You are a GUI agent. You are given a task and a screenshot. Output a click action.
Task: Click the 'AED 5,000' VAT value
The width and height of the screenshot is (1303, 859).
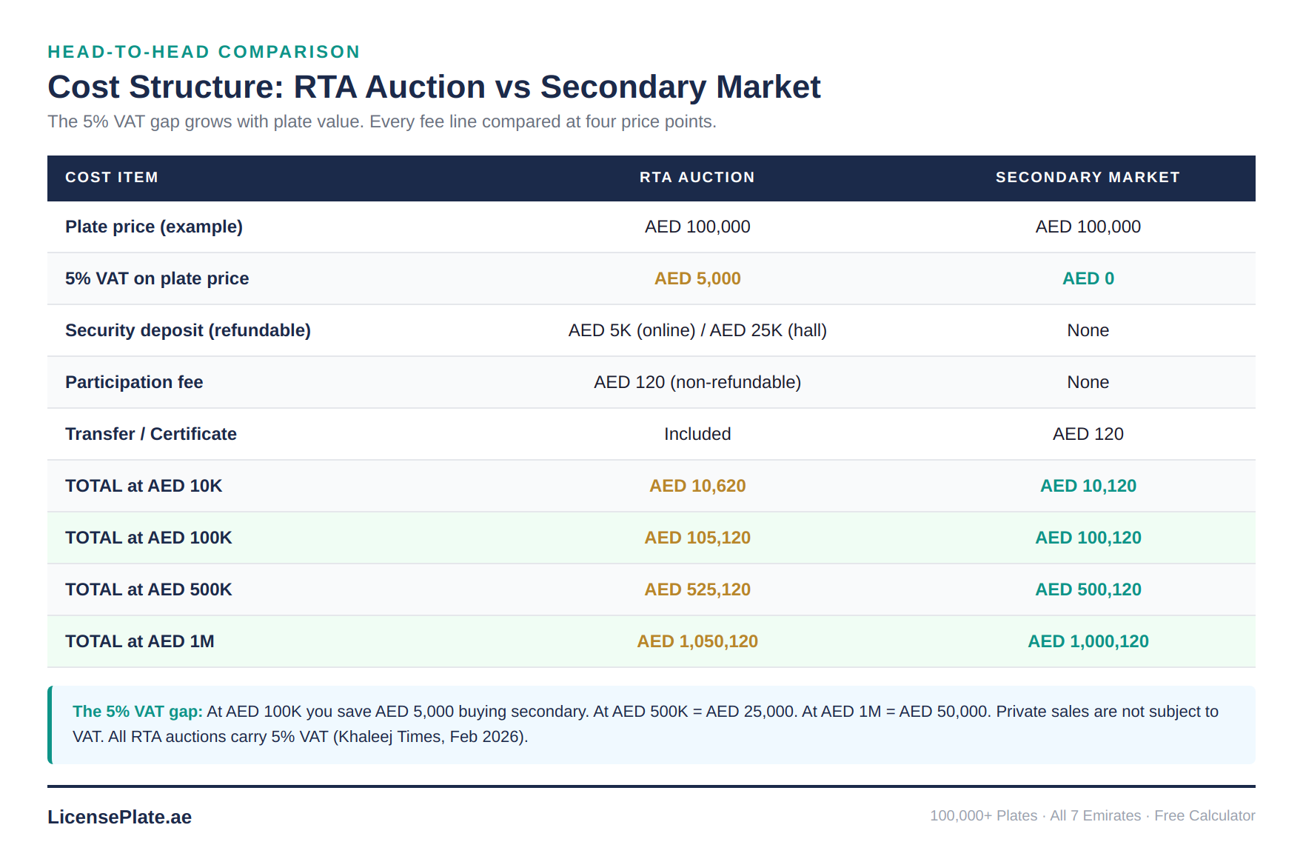(x=697, y=278)
